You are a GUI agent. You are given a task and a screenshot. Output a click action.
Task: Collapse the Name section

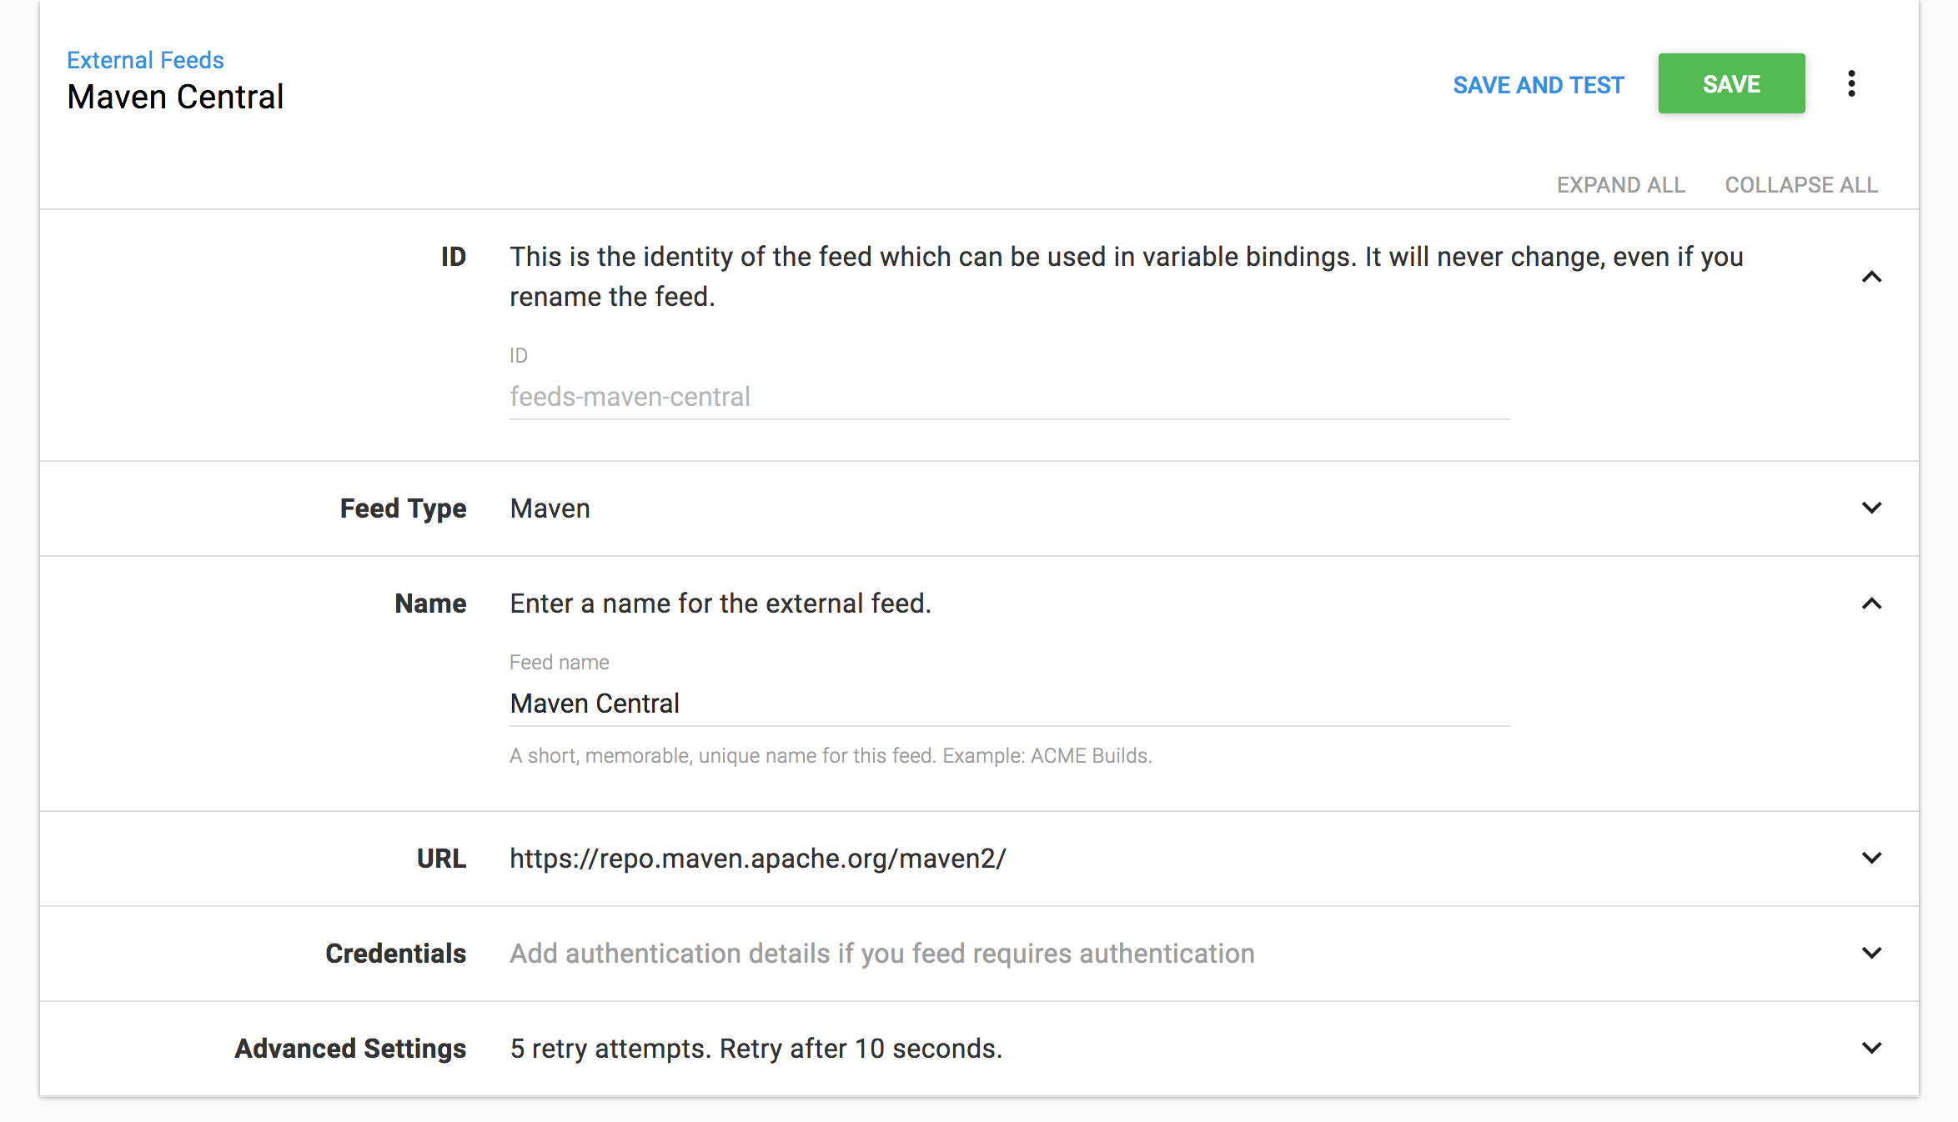click(x=1873, y=604)
